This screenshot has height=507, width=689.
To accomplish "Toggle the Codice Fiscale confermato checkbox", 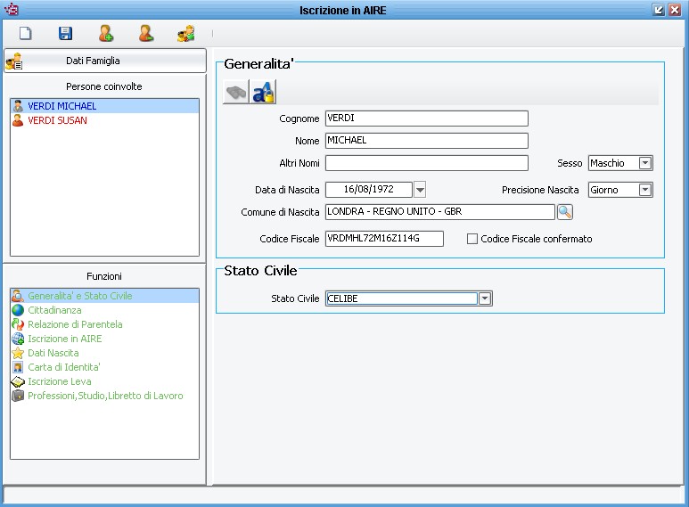I will [x=472, y=239].
